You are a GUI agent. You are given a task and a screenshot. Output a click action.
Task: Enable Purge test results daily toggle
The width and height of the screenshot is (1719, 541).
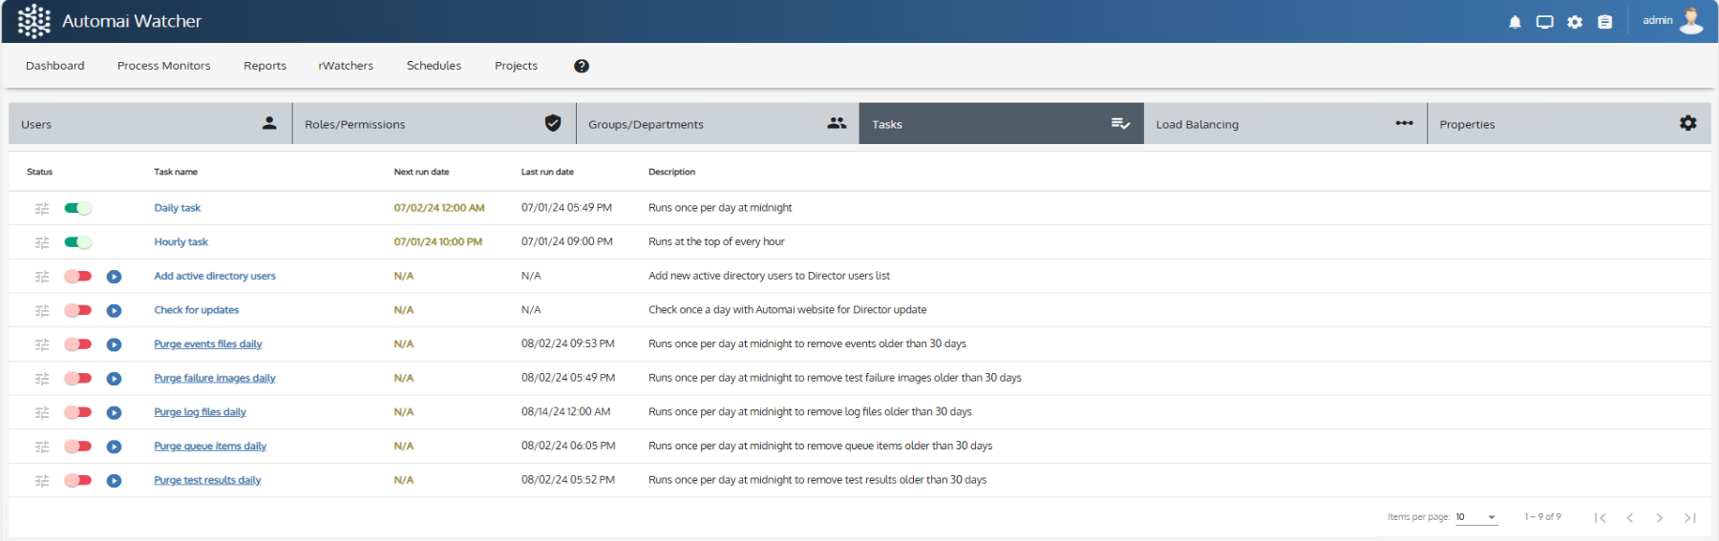(78, 481)
